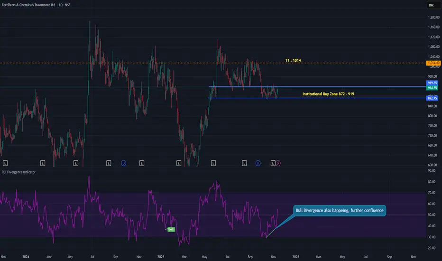The width and height of the screenshot is (442, 261).
Task: Open the May 2024 earnings marker
Action: tap(76, 163)
